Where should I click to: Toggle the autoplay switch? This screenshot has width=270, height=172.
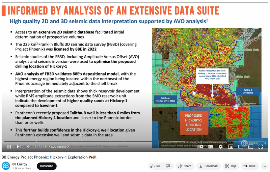pyautogui.click(x=201, y=147)
